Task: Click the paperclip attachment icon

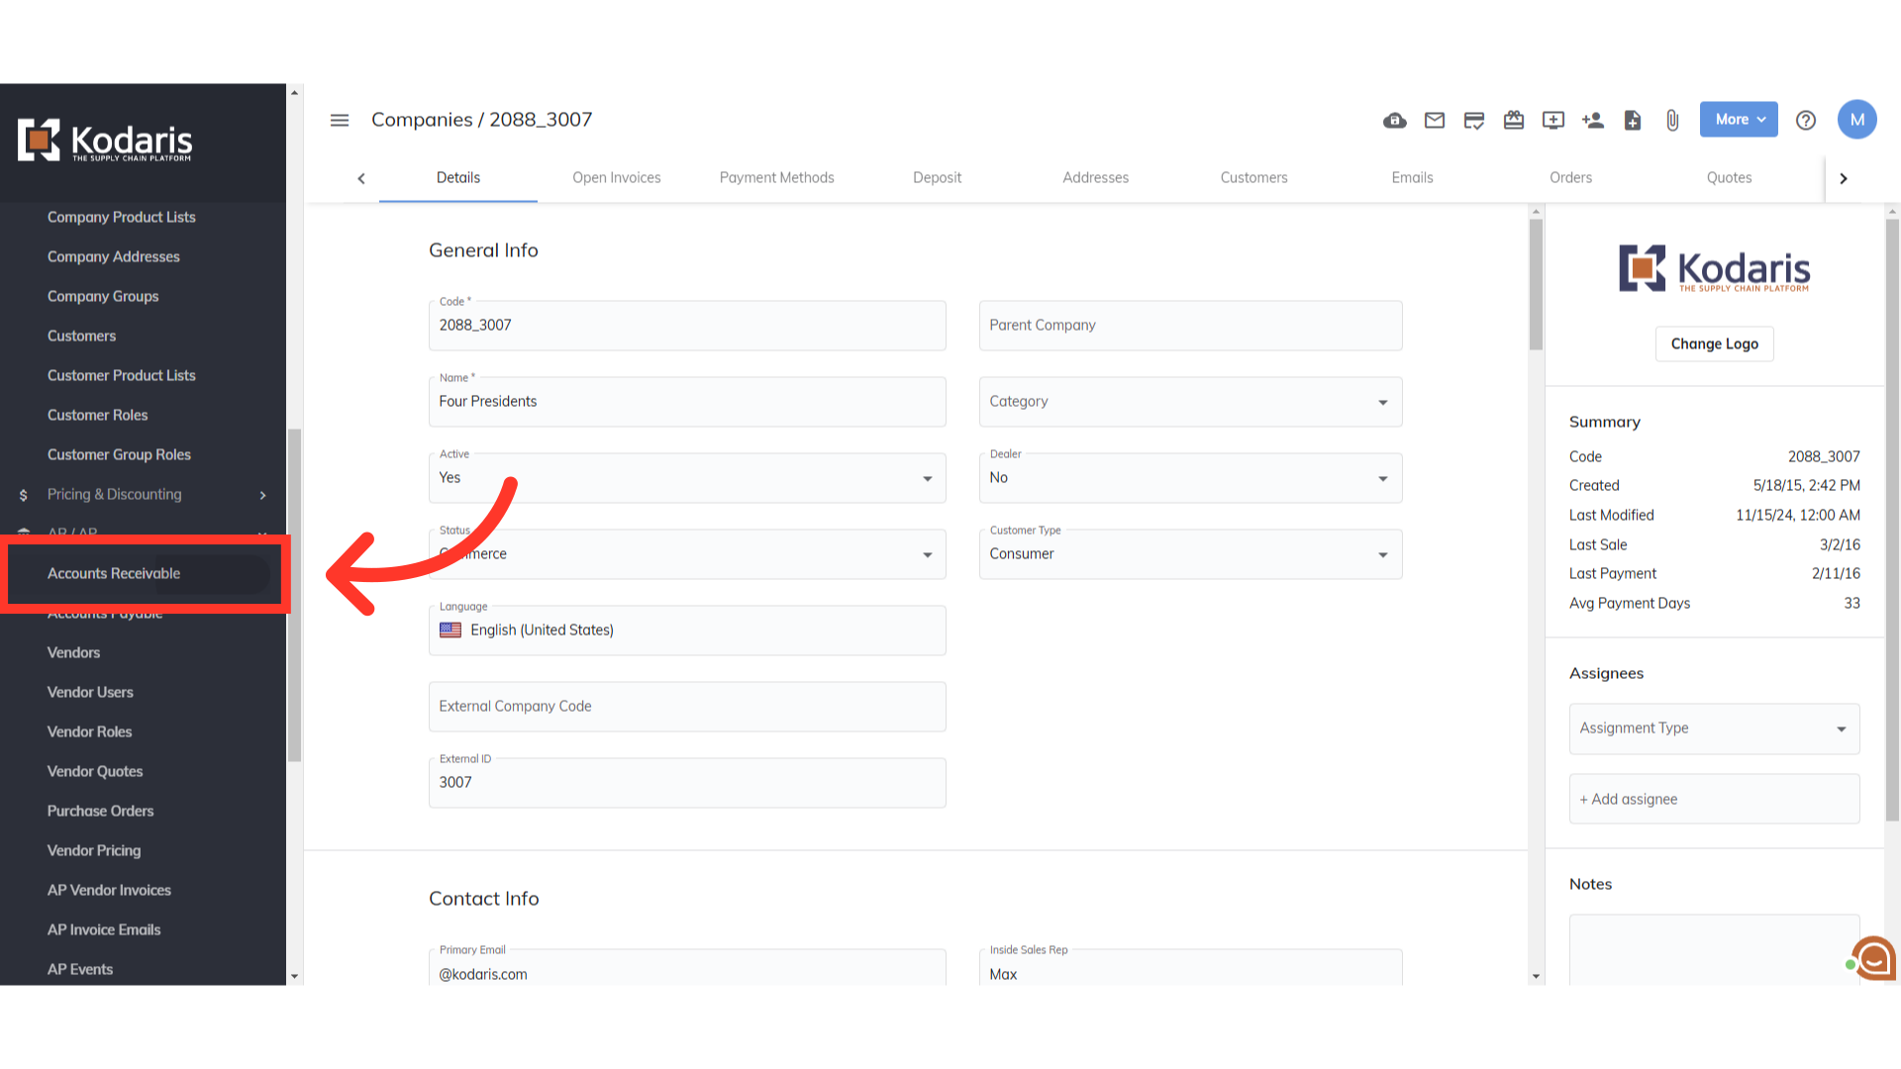Action: (x=1672, y=120)
